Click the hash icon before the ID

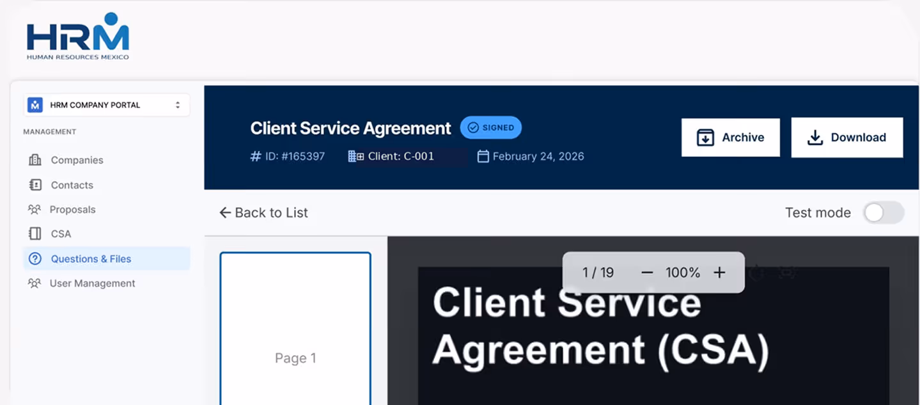[x=256, y=156]
